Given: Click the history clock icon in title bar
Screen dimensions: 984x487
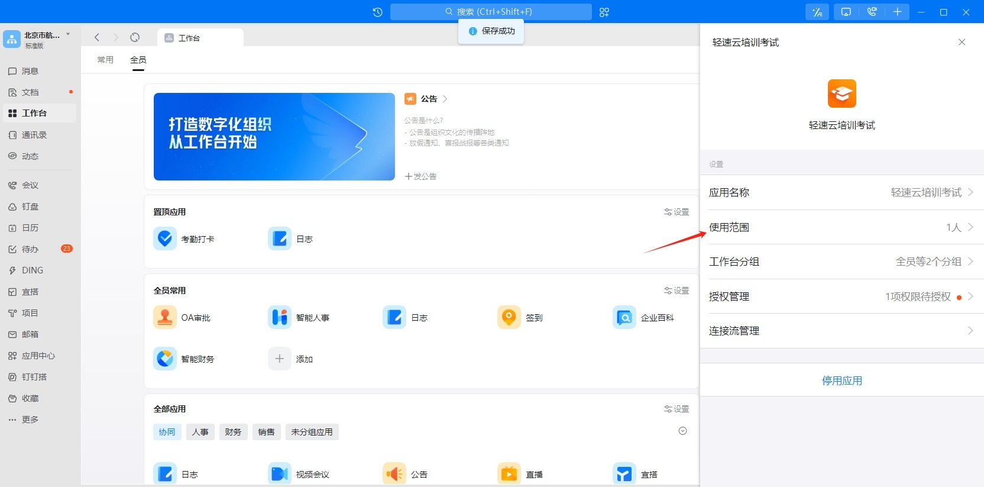Looking at the screenshot, I should pyautogui.click(x=378, y=12).
